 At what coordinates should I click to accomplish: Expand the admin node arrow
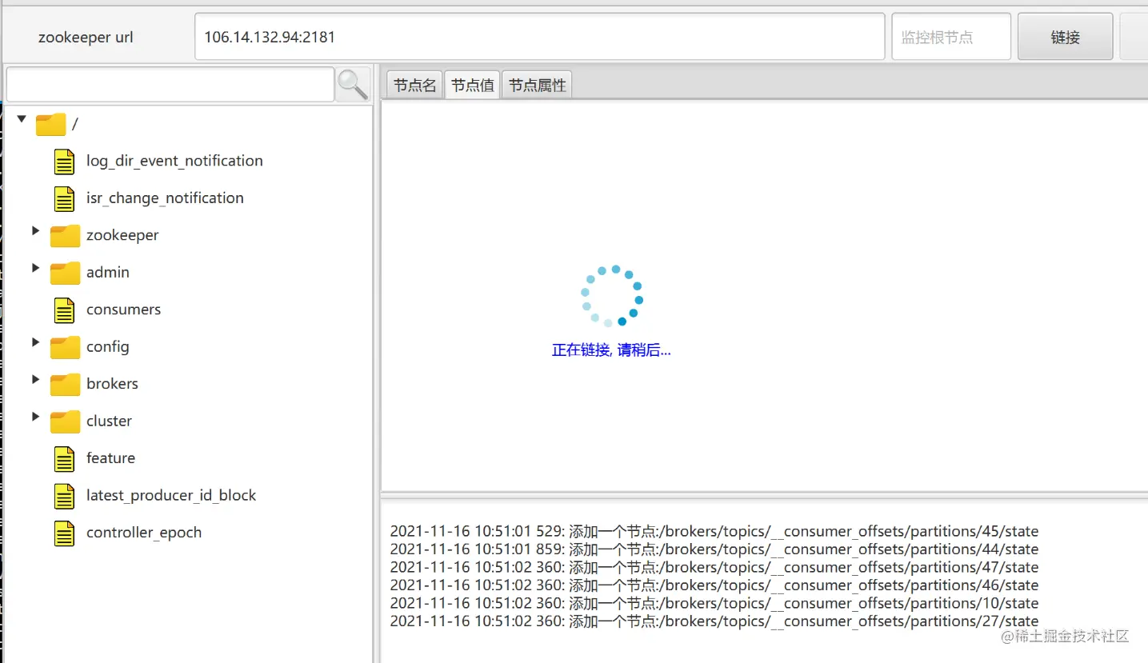(x=35, y=267)
